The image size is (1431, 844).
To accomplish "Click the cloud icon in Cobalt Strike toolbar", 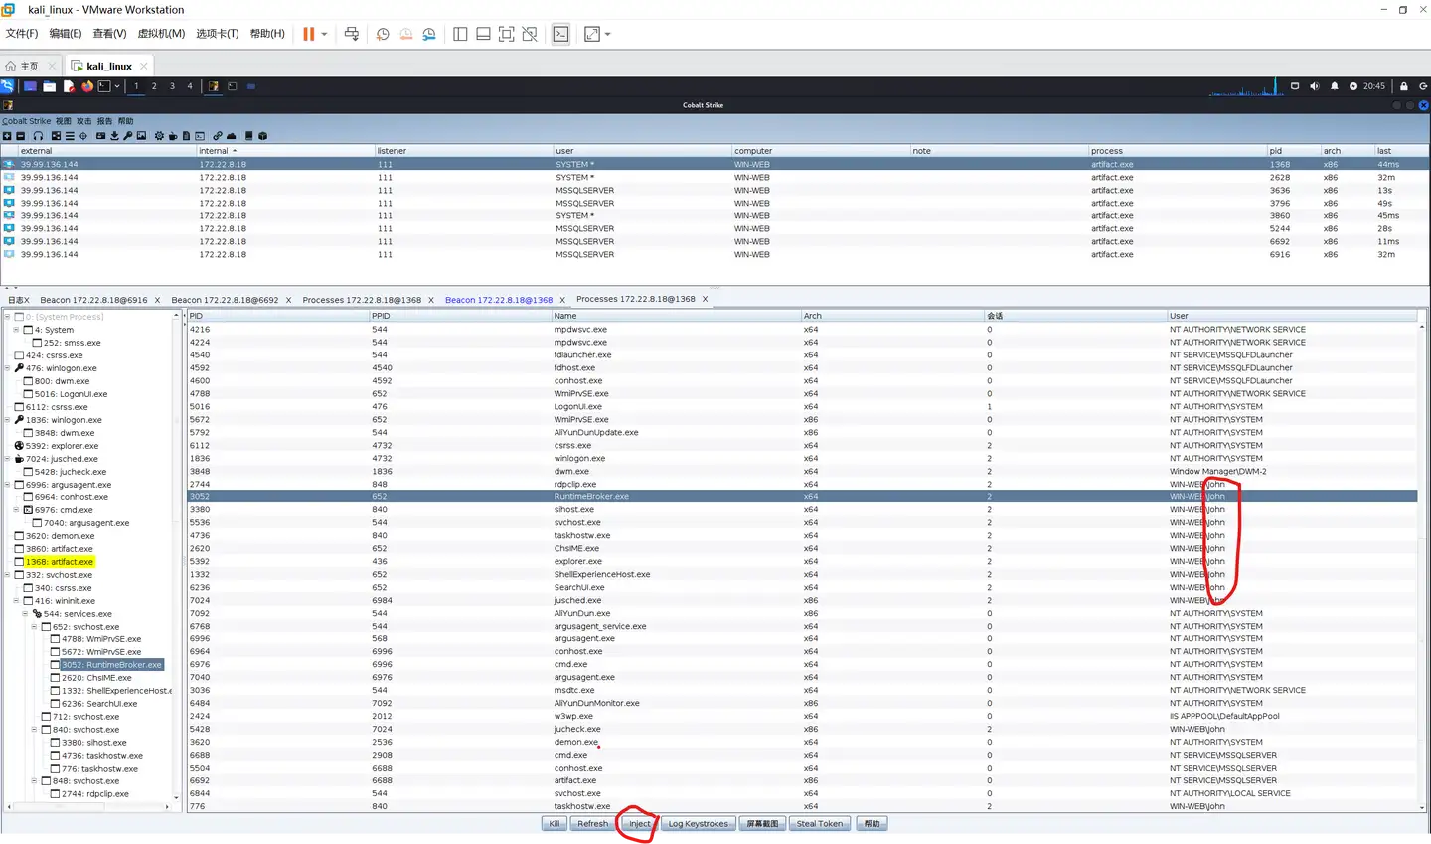I will [x=232, y=136].
